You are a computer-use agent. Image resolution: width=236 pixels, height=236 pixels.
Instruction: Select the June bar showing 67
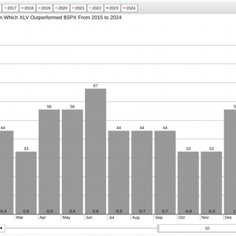point(96,152)
